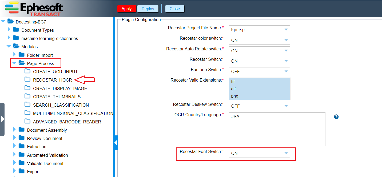Open the Recostar Deskew Switch dropdown
The width and height of the screenshot is (382, 177).
pos(259,106)
